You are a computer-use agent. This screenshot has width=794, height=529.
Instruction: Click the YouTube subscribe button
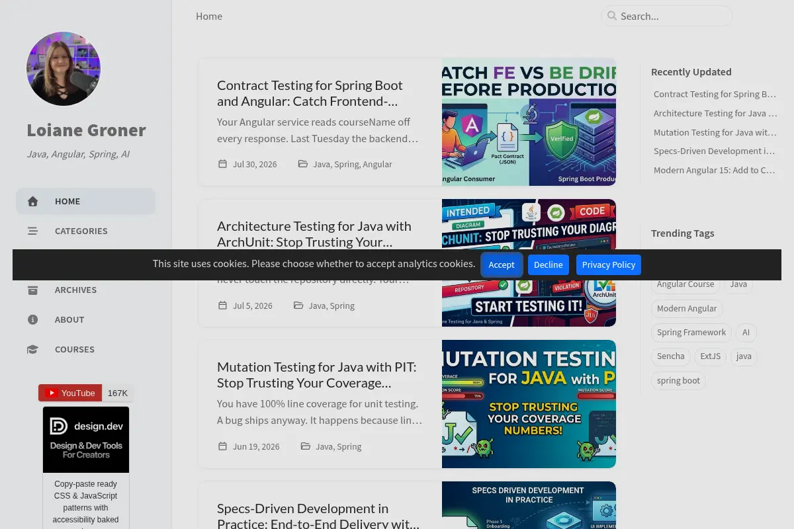[70, 393]
